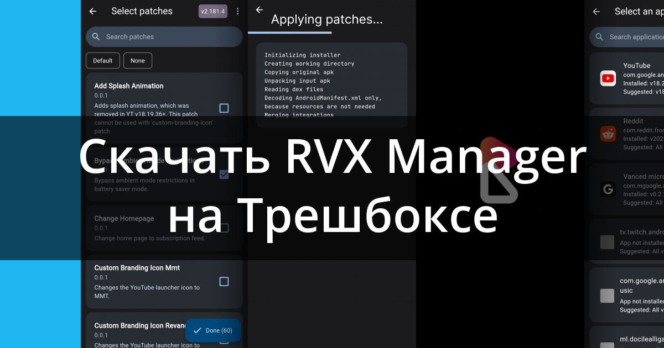Untick the Bypass ambient mode restrictions checkbox

pyautogui.click(x=224, y=175)
